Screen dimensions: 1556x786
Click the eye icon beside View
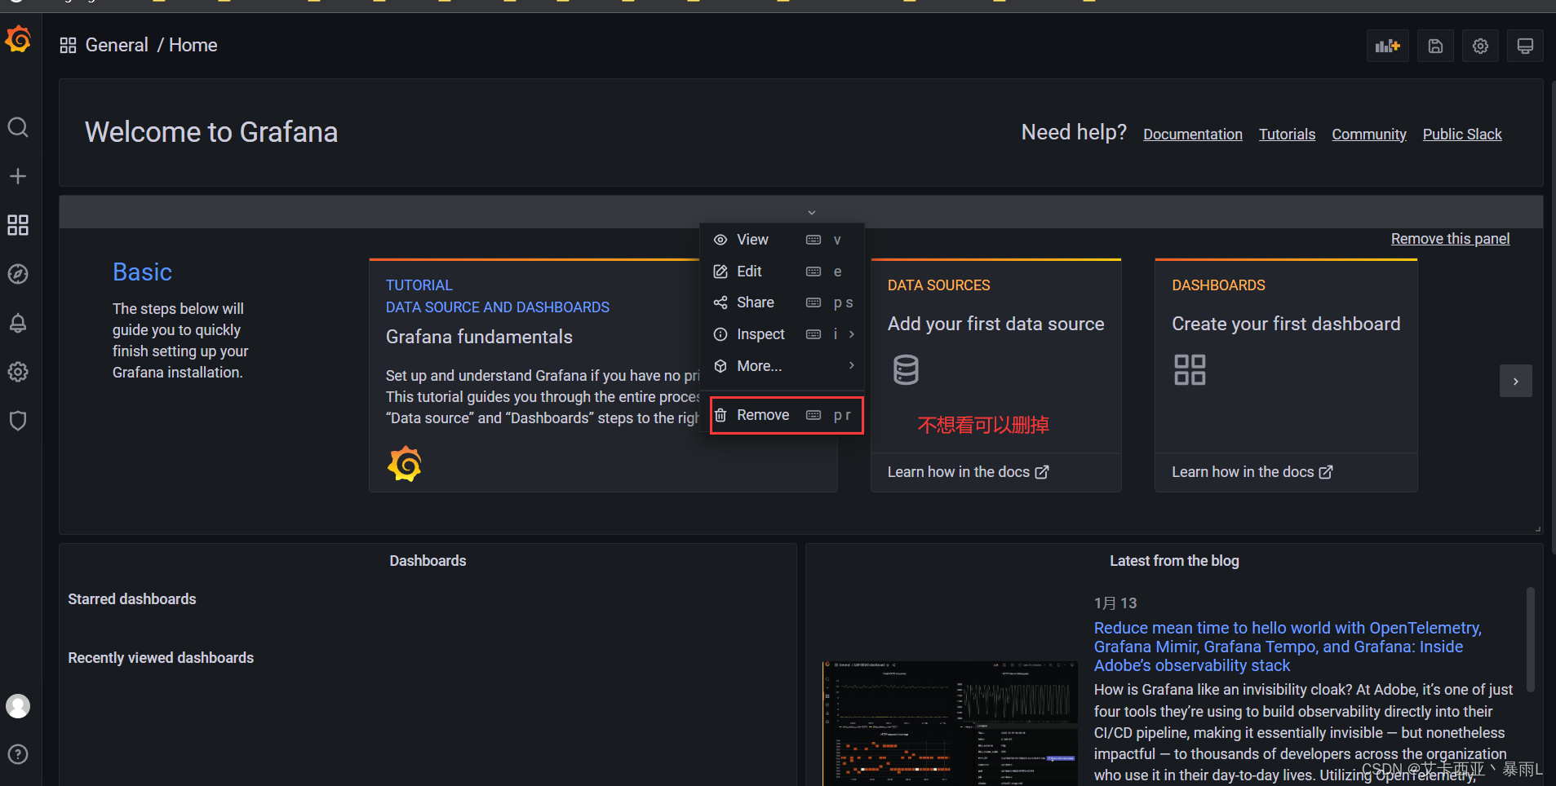[720, 240]
